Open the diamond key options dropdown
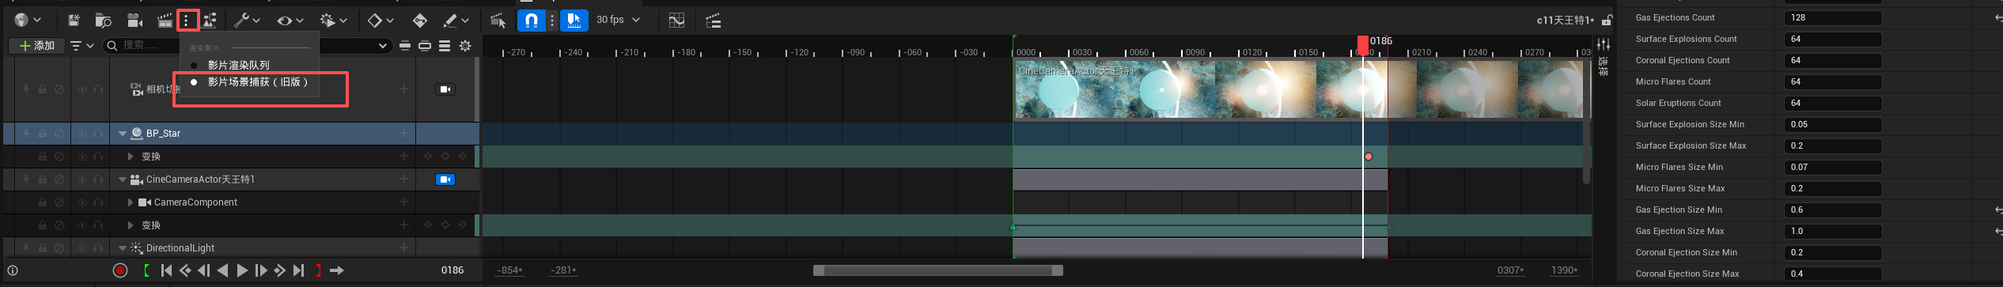Viewport: 2003px width, 287px height. click(x=381, y=20)
